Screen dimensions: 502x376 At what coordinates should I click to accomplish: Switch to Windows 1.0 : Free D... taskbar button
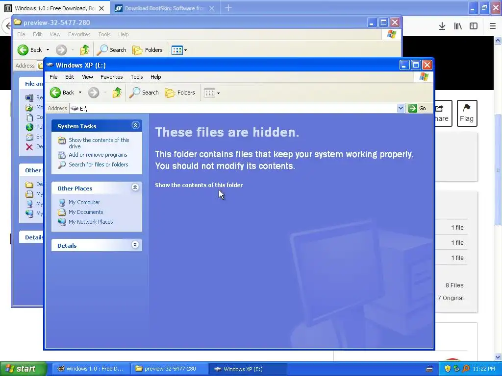coord(91,369)
